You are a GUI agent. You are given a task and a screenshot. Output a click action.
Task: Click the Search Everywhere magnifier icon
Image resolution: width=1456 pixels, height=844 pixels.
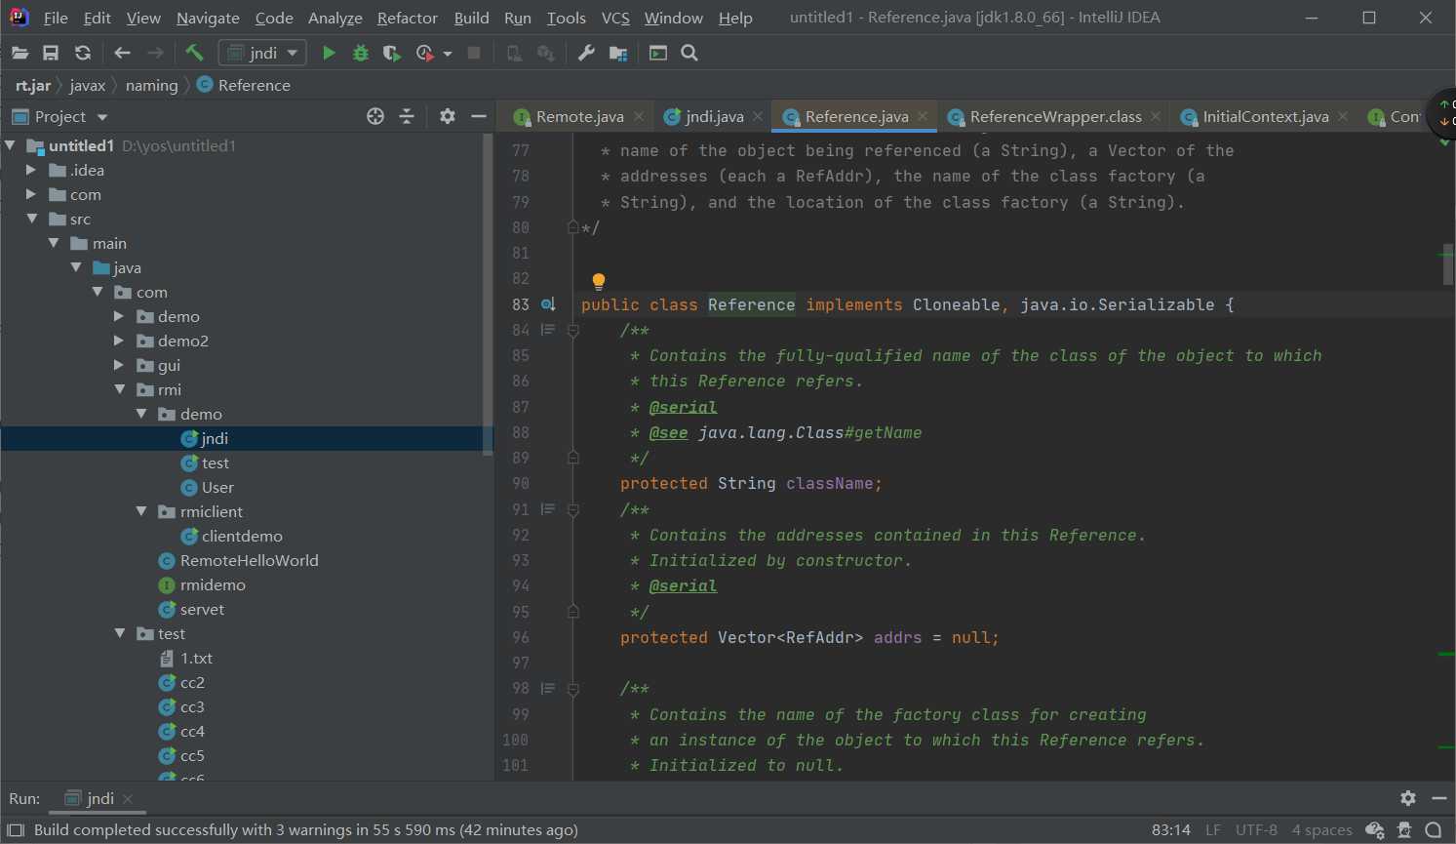689,53
